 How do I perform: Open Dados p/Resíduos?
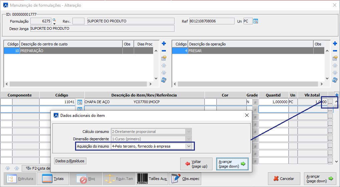click(x=70, y=161)
